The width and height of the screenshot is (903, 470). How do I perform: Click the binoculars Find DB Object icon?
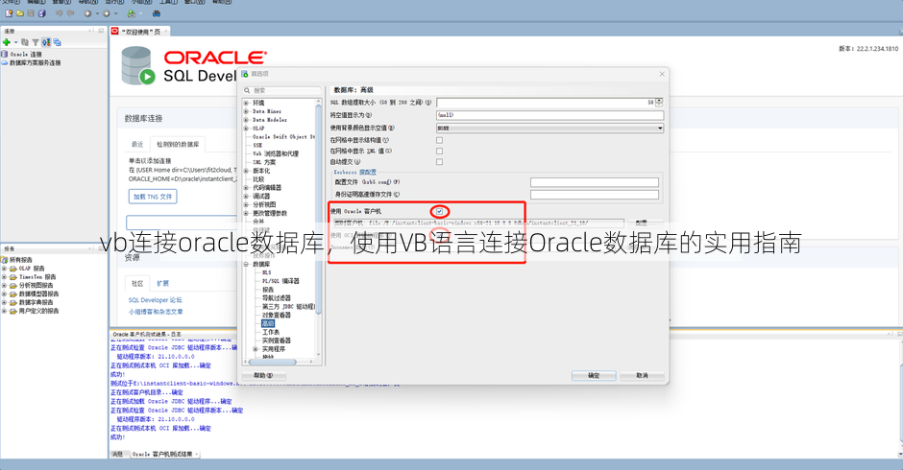click(156, 13)
